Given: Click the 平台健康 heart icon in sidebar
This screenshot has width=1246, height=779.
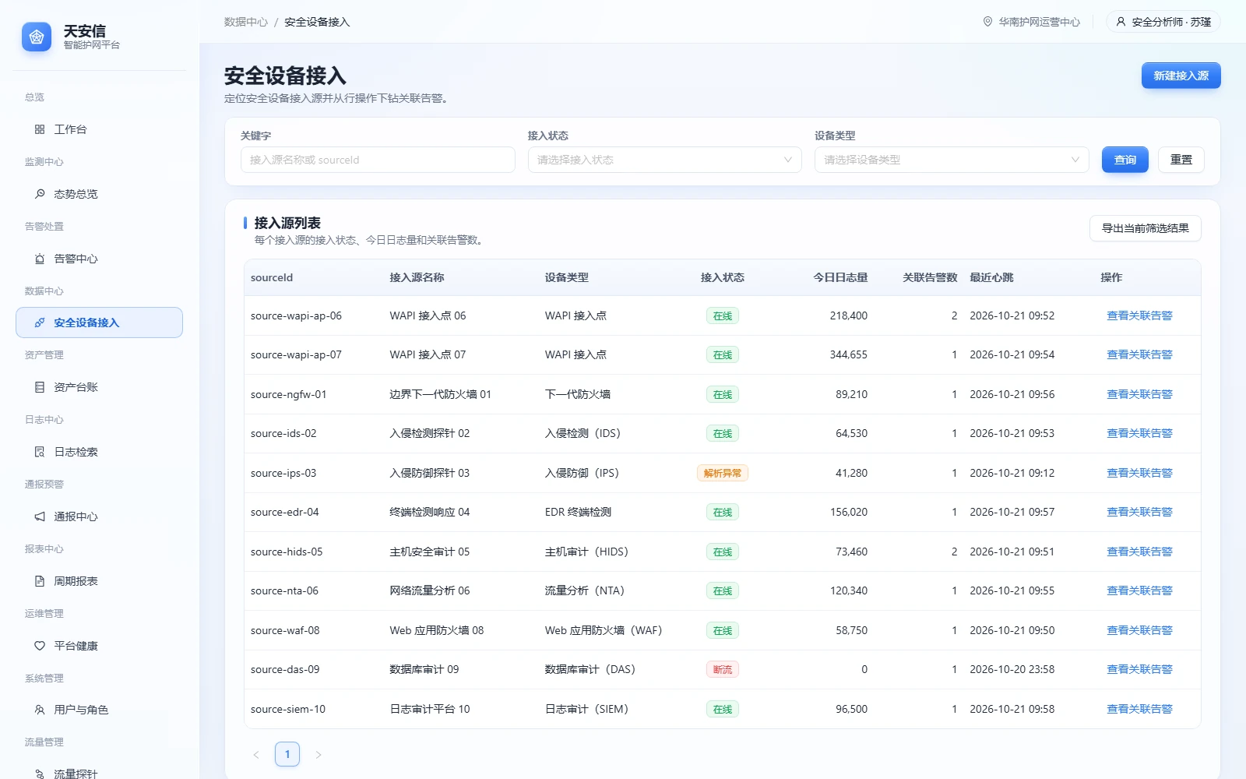Looking at the screenshot, I should [x=40, y=646].
